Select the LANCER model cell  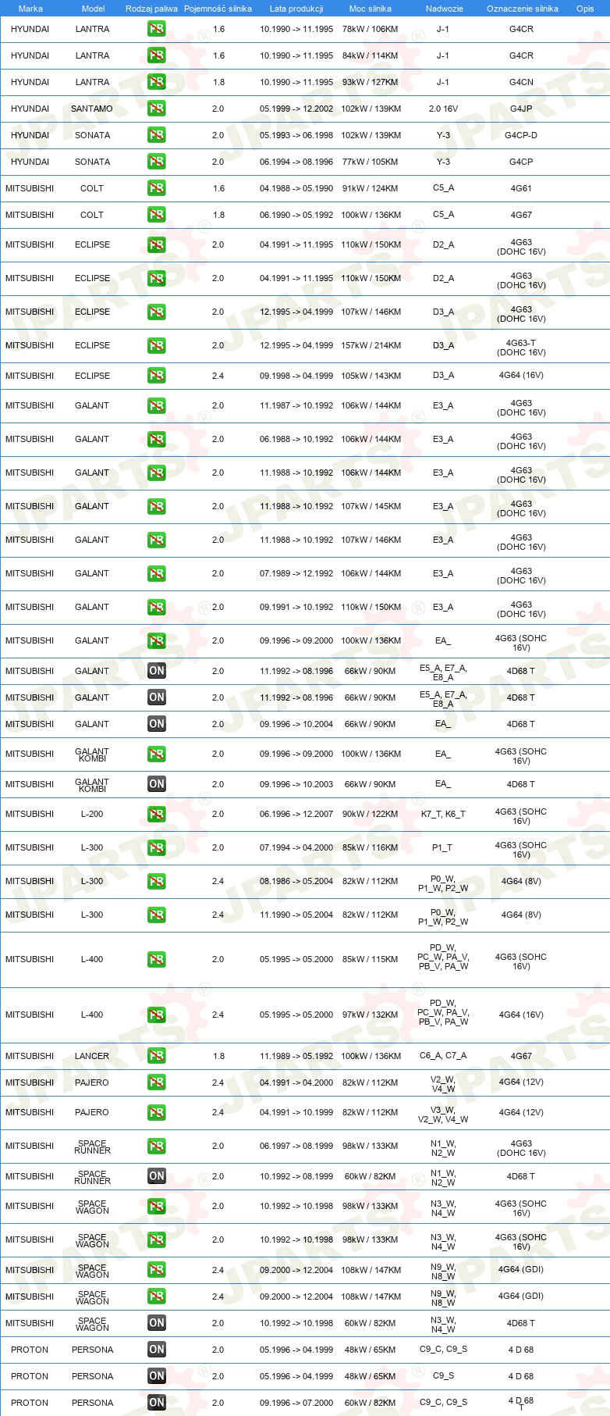click(x=92, y=1056)
